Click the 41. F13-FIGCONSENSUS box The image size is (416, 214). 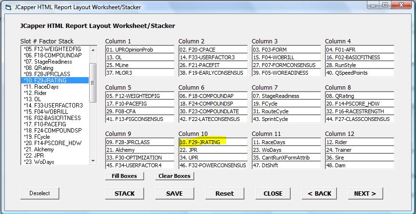[x=140, y=119]
